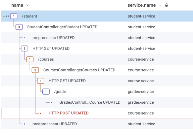This screenshot has width=193, height=136.
Task: Select the preprocessor UPDATED span
Action: click(53, 38)
